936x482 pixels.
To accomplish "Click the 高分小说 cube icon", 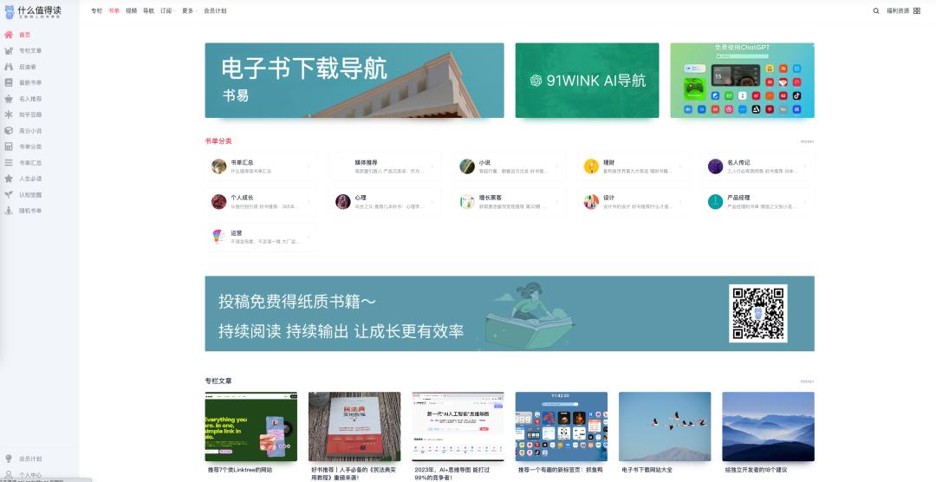I will [x=9, y=130].
